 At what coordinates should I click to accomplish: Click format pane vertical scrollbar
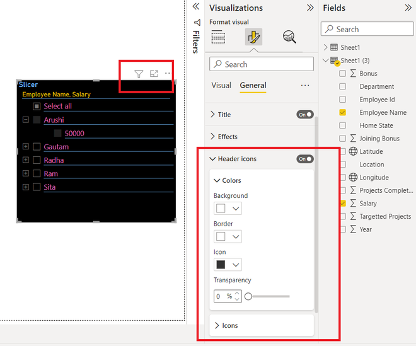[x=316, y=215]
